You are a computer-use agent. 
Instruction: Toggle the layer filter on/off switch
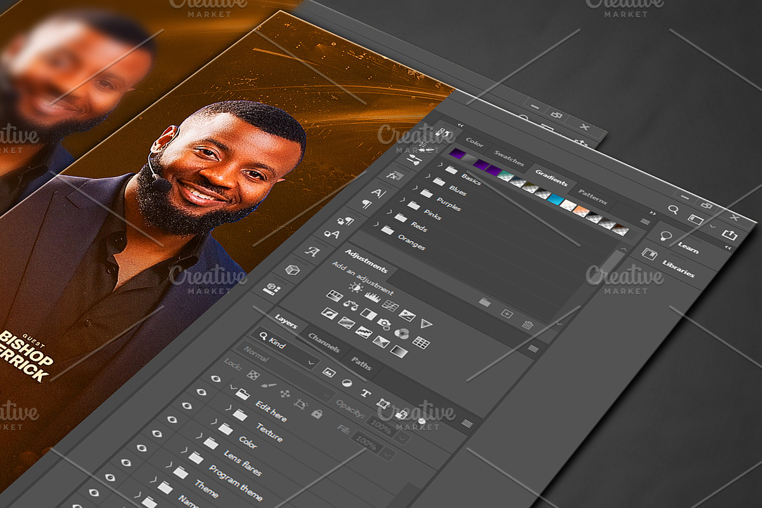click(422, 421)
